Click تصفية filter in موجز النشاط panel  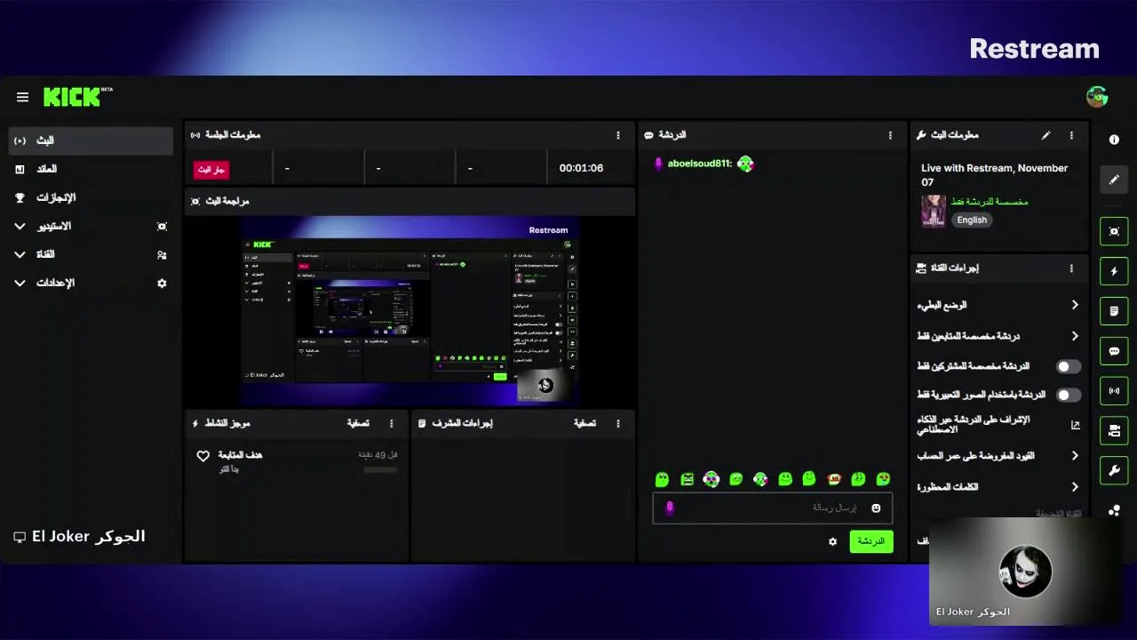tap(358, 423)
